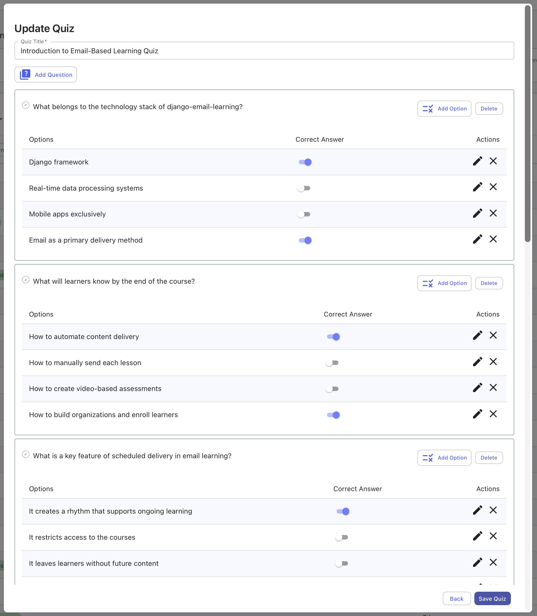Remove the 'Django framework' option
This screenshot has width=537, height=616.
click(493, 161)
